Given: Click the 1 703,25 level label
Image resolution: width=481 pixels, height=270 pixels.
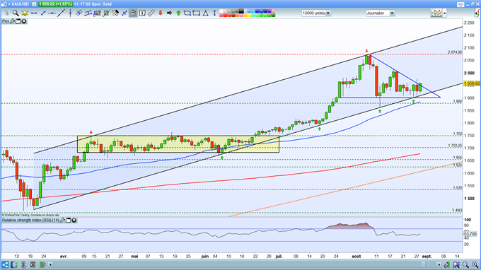Looking at the screenshot, I should [455, 146].
